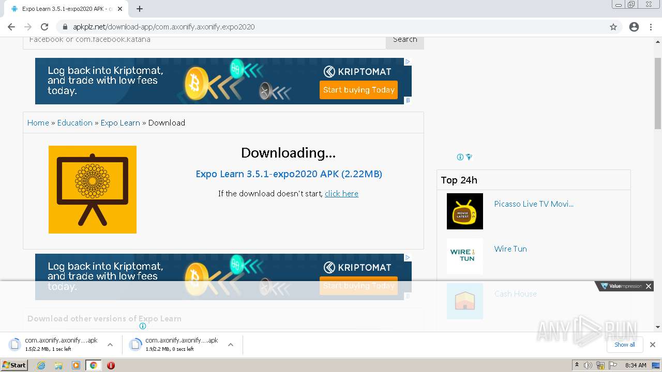Click Show all downloads button
662x372 pixels.
click(x=625, y=345)
